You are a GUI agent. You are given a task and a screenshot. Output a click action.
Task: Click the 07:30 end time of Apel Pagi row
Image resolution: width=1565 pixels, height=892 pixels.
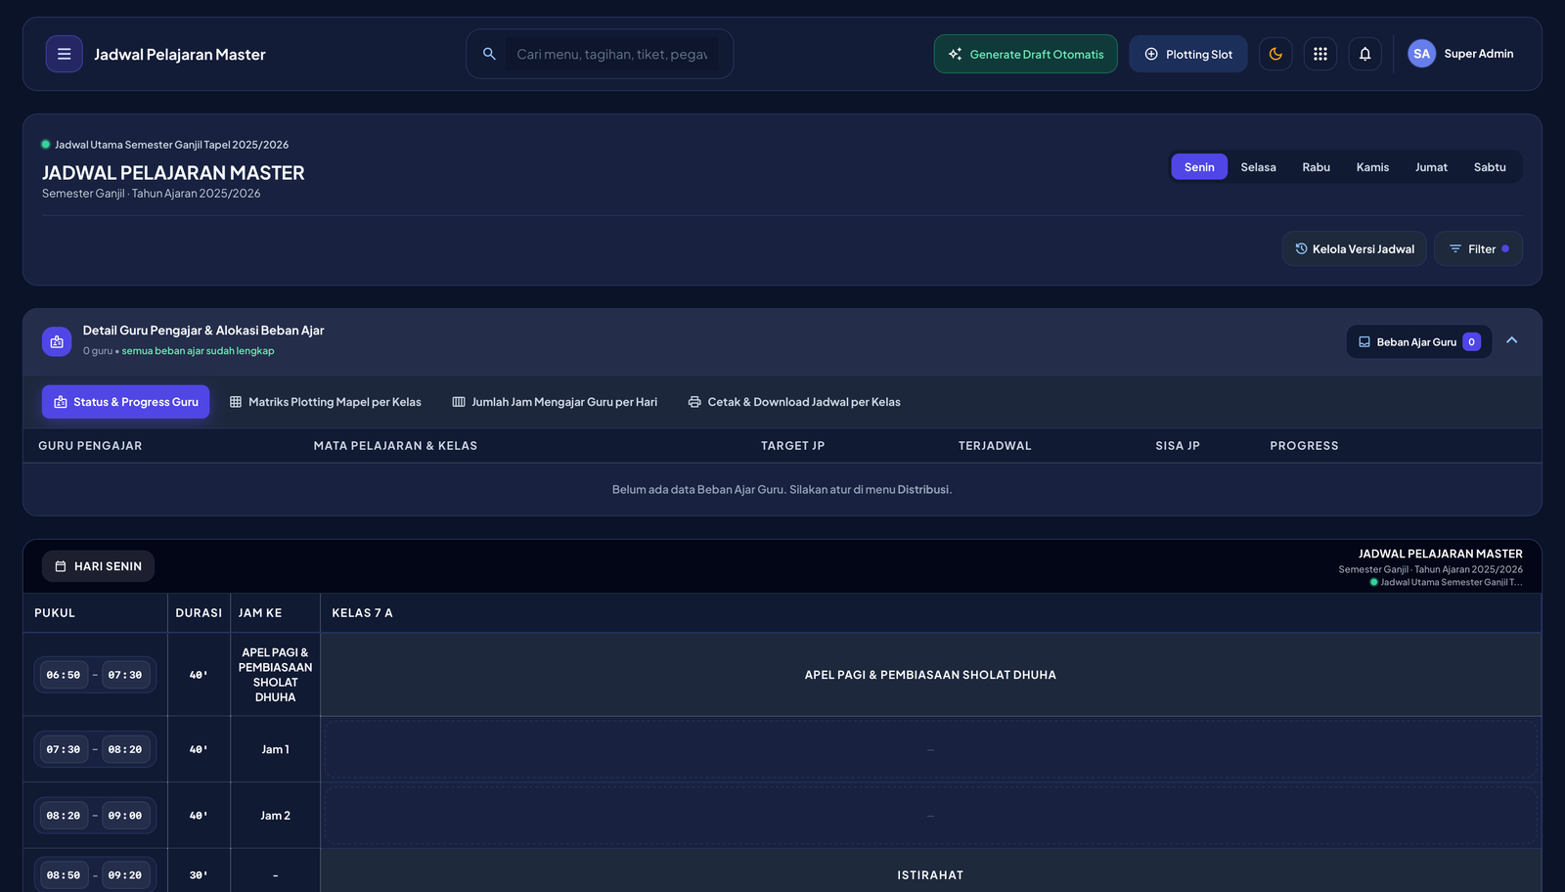point(125,675)
